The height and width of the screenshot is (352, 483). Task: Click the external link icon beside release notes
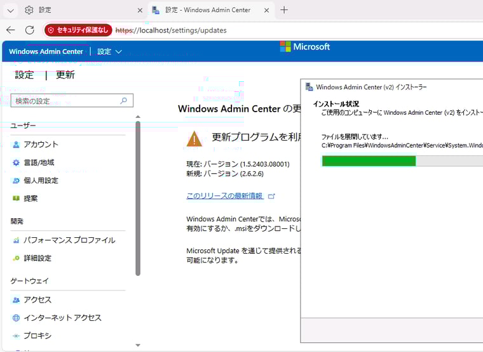tap(271, 196)
